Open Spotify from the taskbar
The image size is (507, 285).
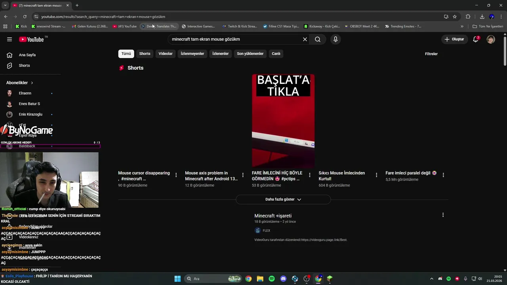click(x=272, y=279)
